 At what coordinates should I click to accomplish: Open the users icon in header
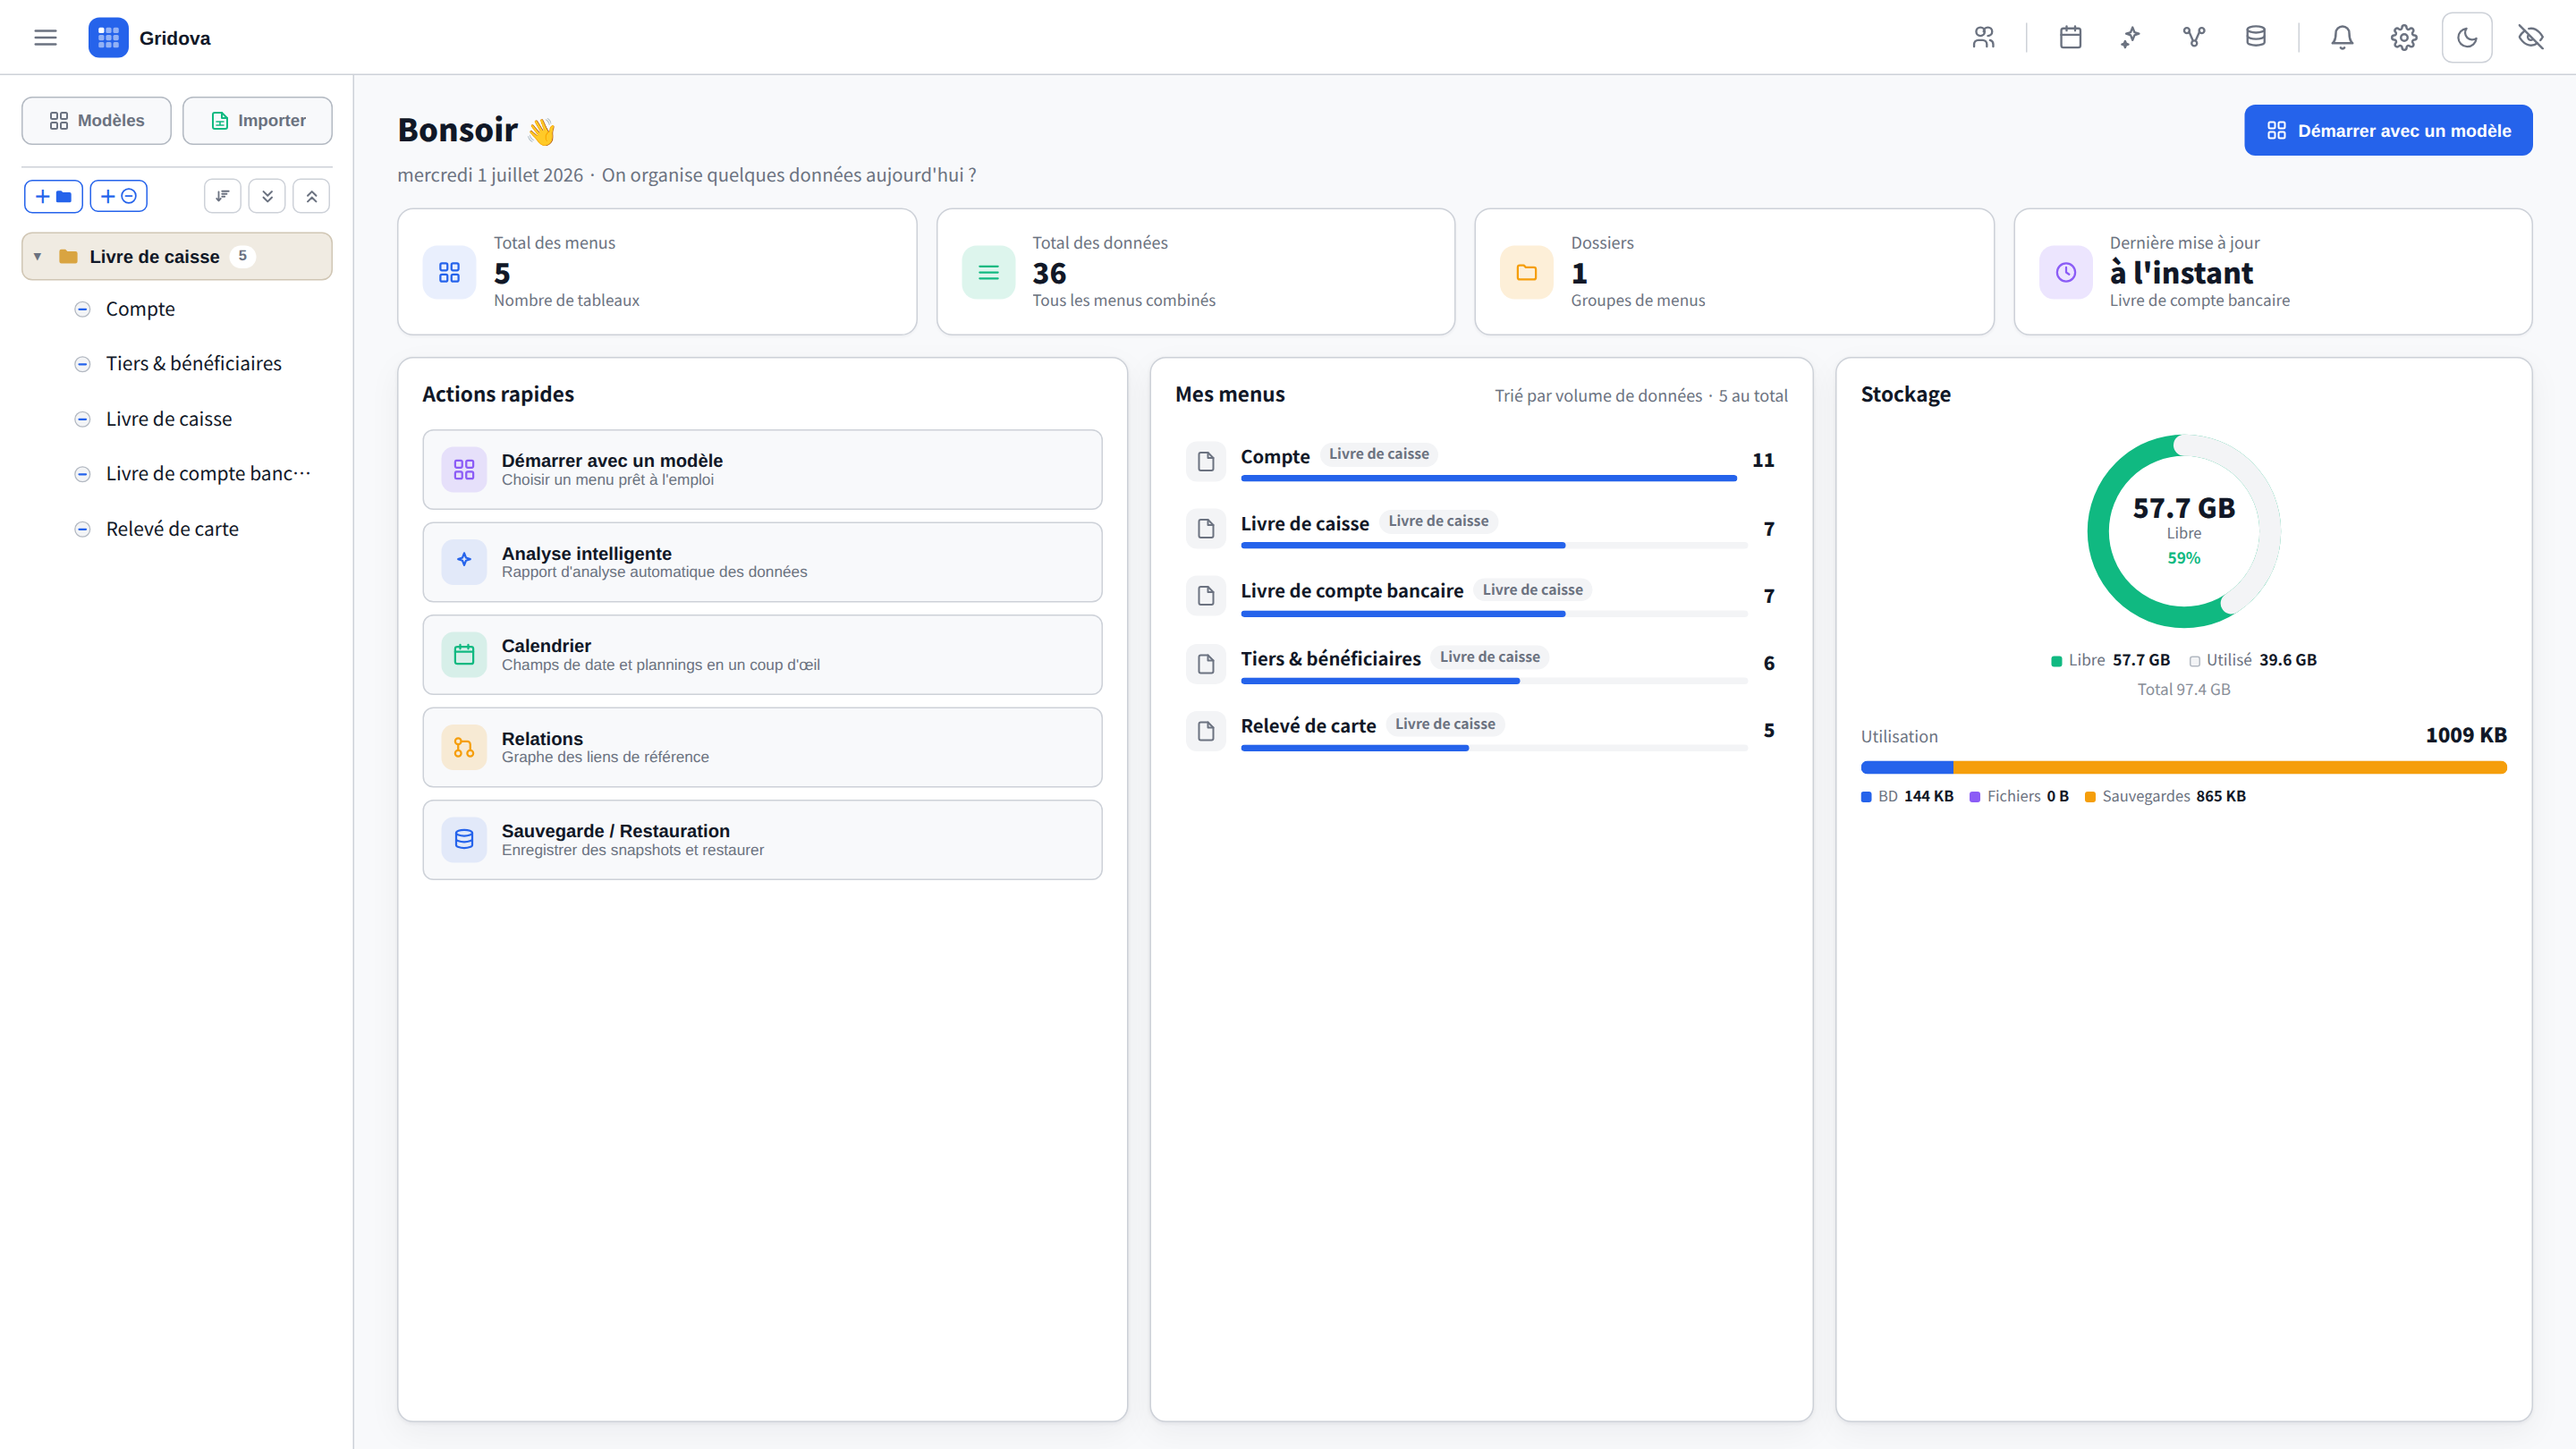click(1983, 37)
